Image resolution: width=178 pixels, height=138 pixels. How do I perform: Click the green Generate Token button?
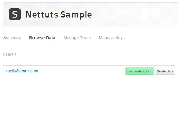(x=140, y=71)
